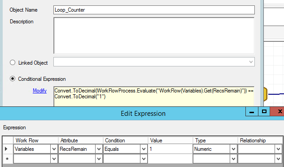Select the first row via its arrow row header

coord(8,149)
